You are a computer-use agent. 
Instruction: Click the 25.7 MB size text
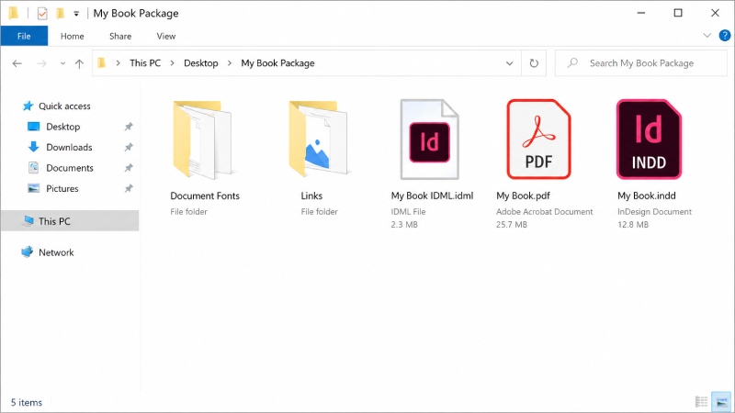click(x=512, y=225)
